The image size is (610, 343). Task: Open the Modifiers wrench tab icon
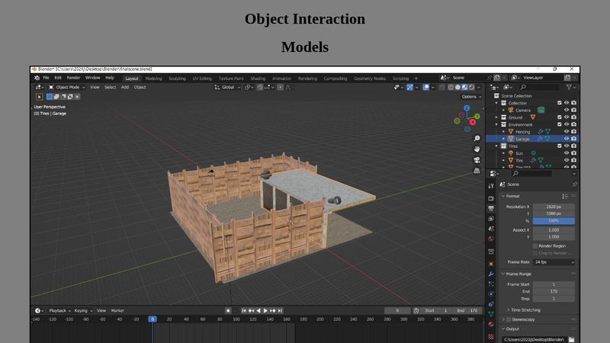pyautogui.click(x=491, y=274)
